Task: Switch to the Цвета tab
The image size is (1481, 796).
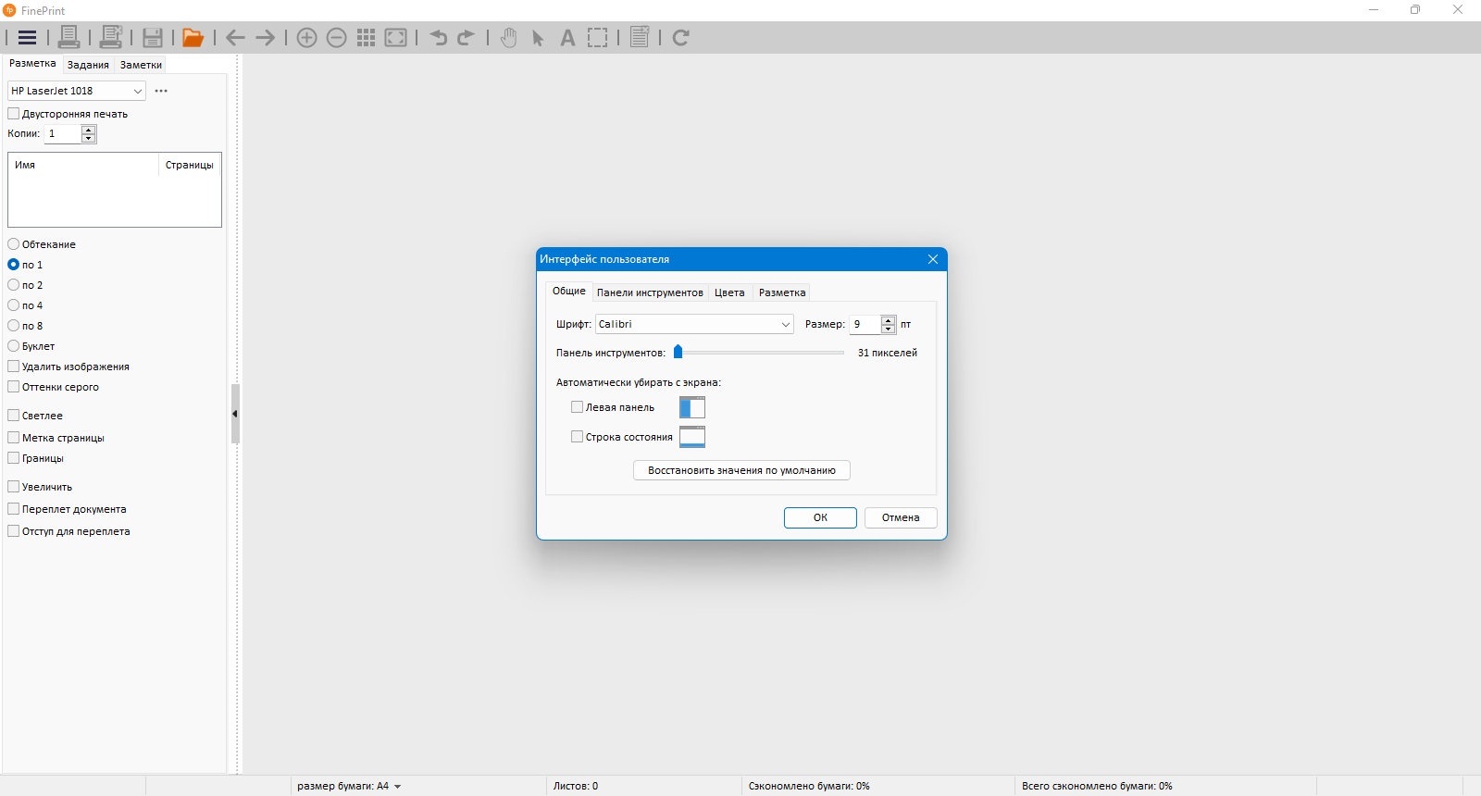Action: click(x=729, y=292)
